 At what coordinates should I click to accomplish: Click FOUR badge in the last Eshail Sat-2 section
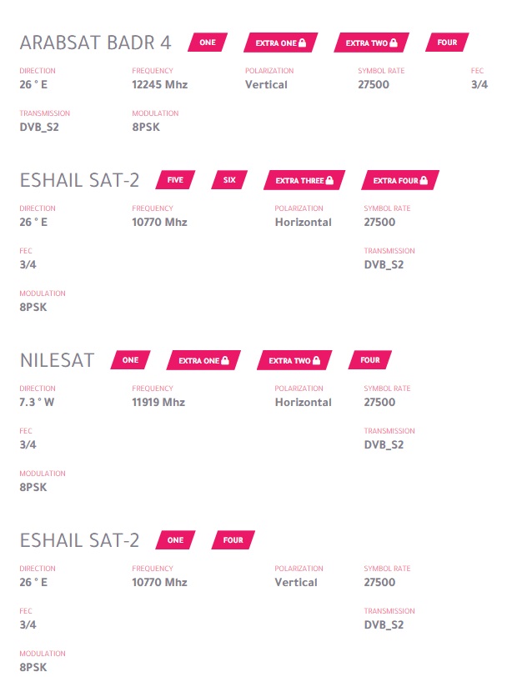[x=233, y=540]
